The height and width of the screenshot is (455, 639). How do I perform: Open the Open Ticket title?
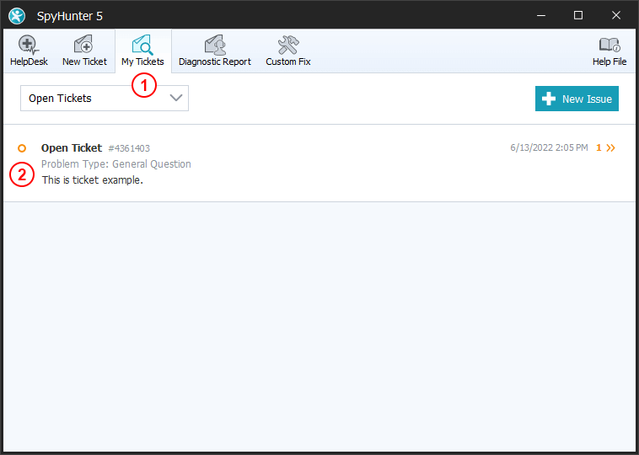point(72,148)
